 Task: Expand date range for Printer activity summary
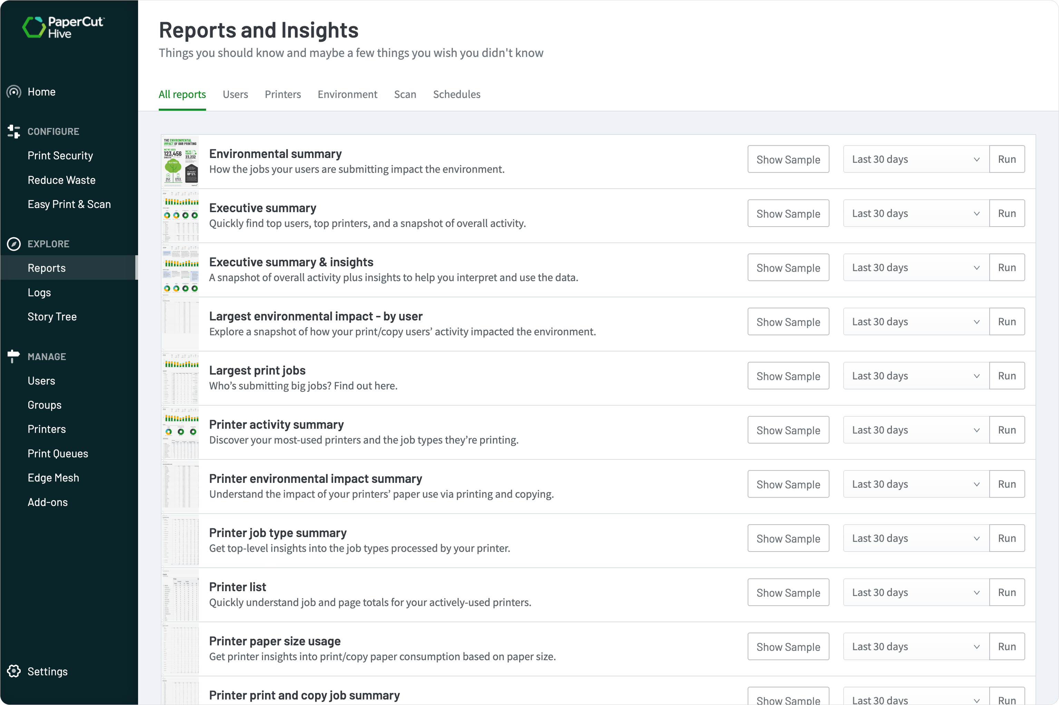(x=916, y=430)
